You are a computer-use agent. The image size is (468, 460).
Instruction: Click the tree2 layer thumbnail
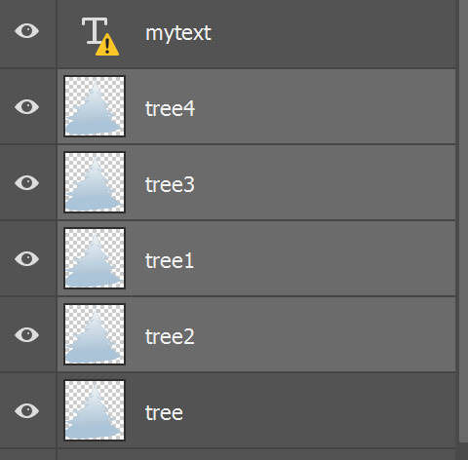coord(95,334)
